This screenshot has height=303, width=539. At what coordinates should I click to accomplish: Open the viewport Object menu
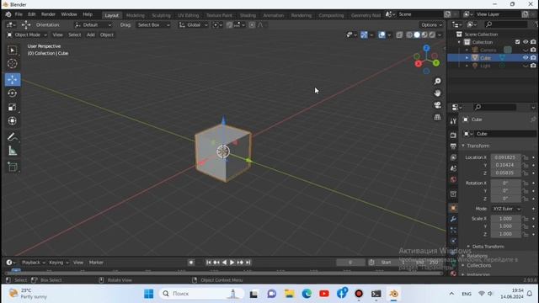point(107,35)
